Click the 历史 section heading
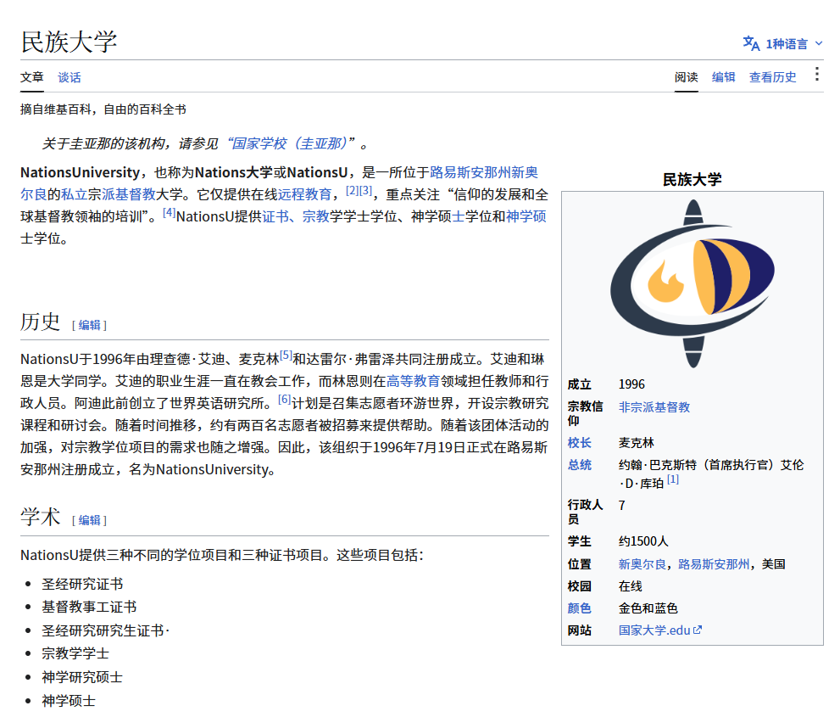The width and height of the screenshot is (840, 717). click(40, 322)
